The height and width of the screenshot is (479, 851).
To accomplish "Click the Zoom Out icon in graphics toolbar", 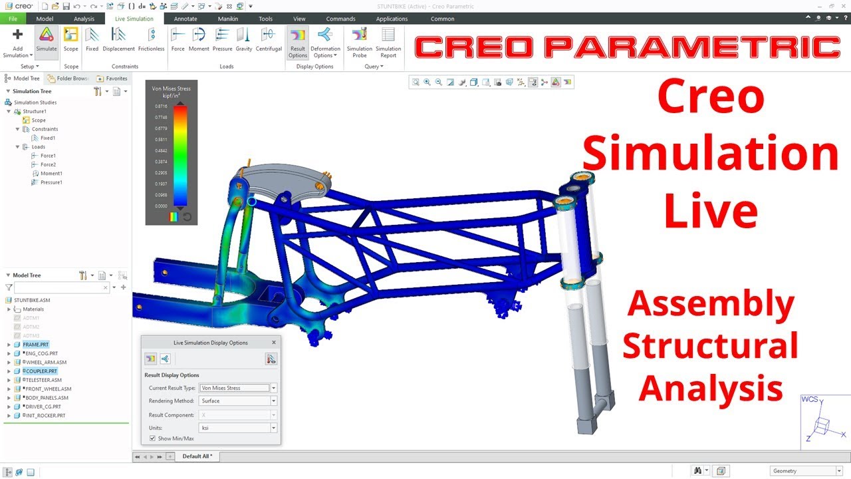I will click(x=439, y=82).
